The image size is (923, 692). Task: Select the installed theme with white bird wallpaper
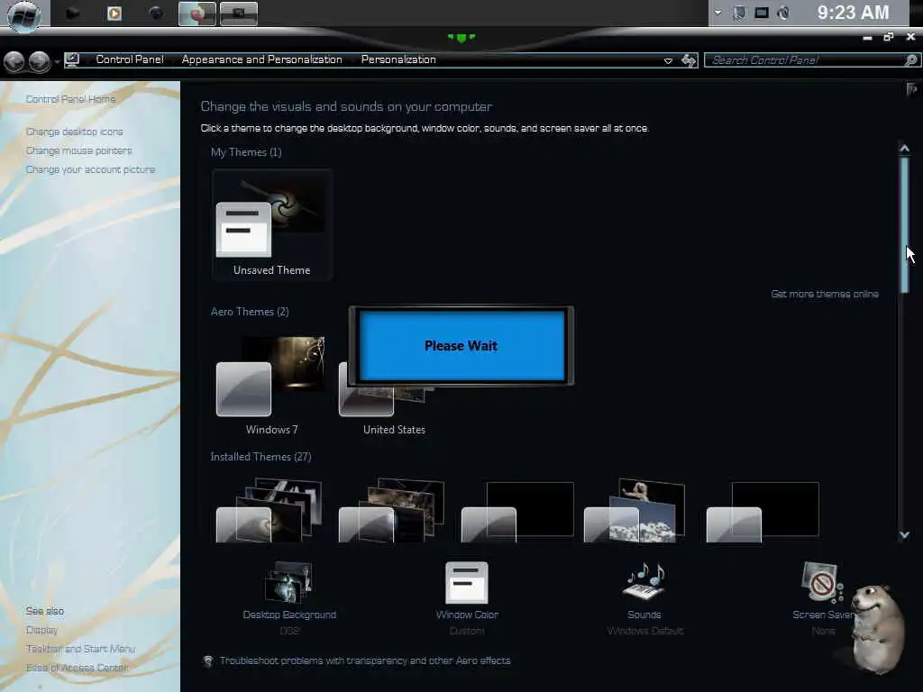pos(635,510)
